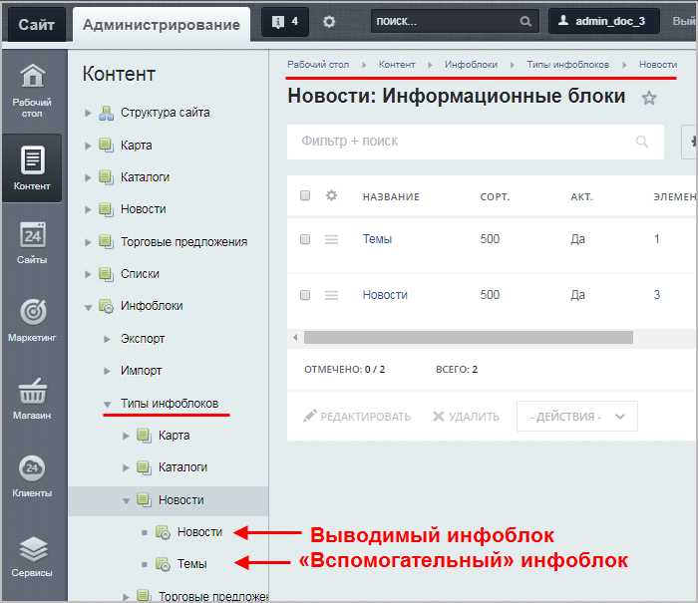The image size is (698, 603).
Task: Click the X icon of Удалить
Action: 439,417
